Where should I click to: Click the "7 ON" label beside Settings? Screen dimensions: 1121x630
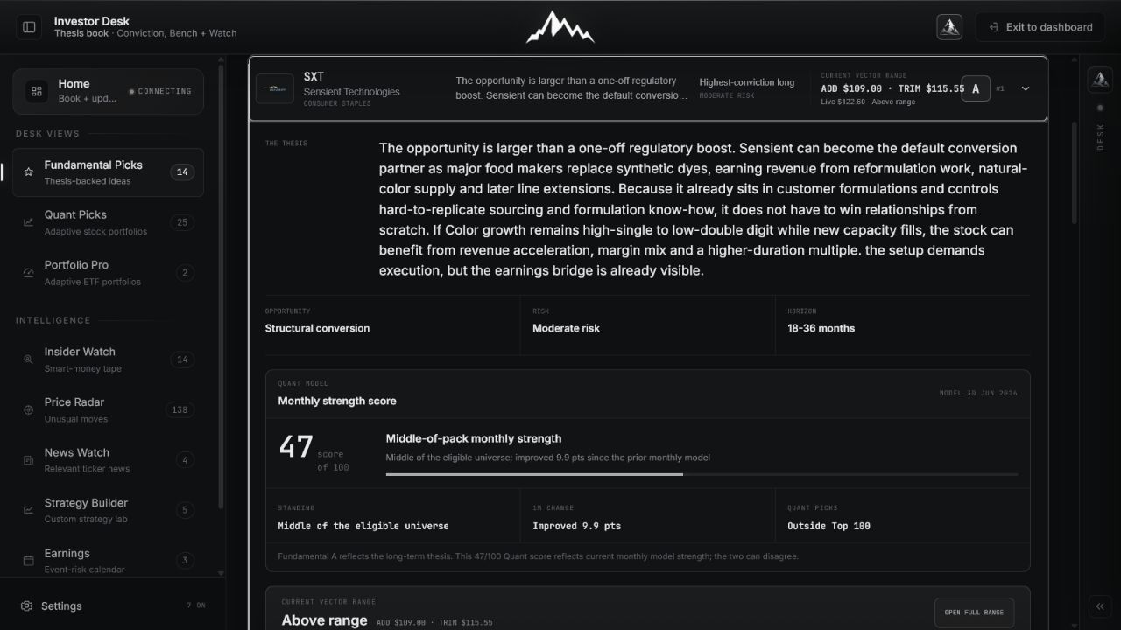tap(196, 605)
